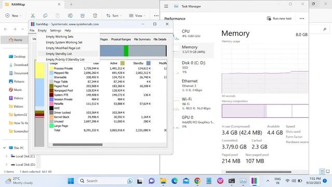Click Total row value 8,291,332 K
This screenshot has height=187, width=332.
tap(91, 130)
